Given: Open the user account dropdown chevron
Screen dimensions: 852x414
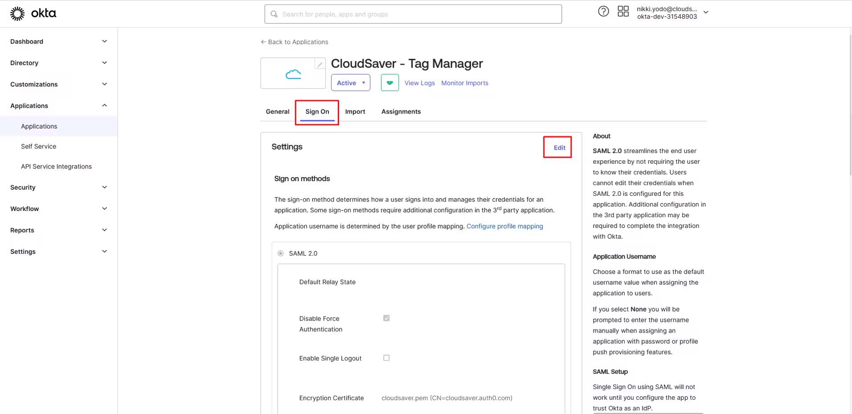Looking at the screenshot, I should (x=706, y=12).
